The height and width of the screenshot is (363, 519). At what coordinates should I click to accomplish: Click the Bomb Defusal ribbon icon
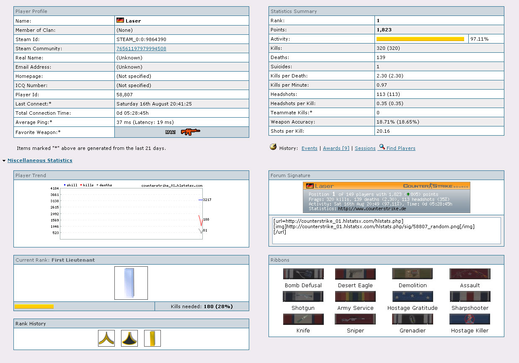click(303, 274)
